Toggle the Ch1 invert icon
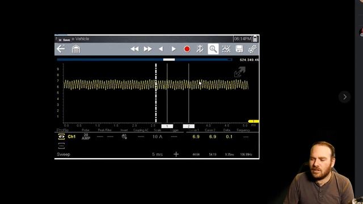The height and width of the screenshot is (204, 363). click(124, 137)
